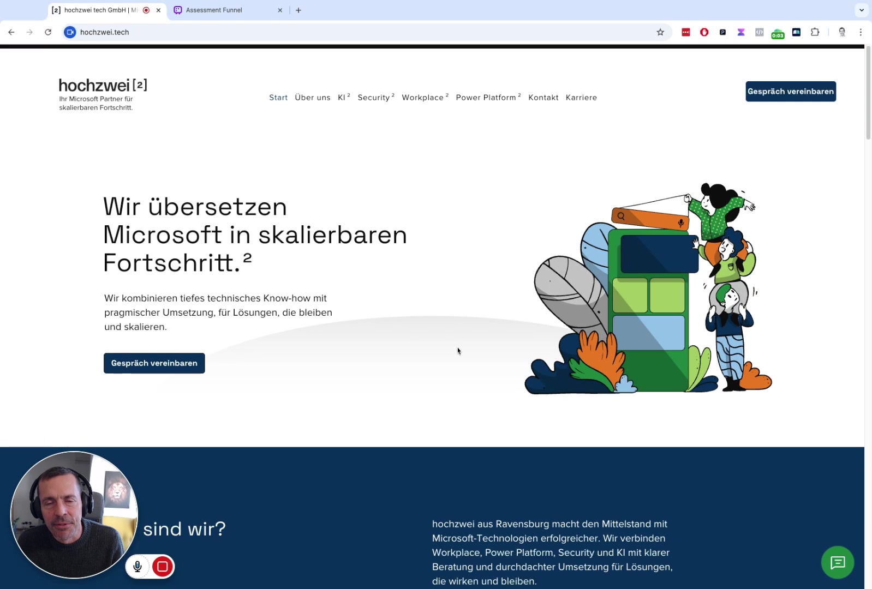Click the 'Wir übersetzen Microsoft' headline
This screenshot has height=589, width=872.
pos(255,235)
